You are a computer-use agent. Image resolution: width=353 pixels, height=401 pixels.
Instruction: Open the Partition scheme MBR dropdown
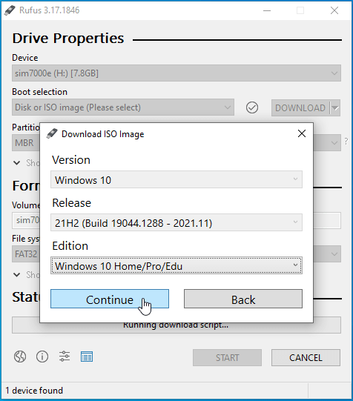(x=26, y=143)
